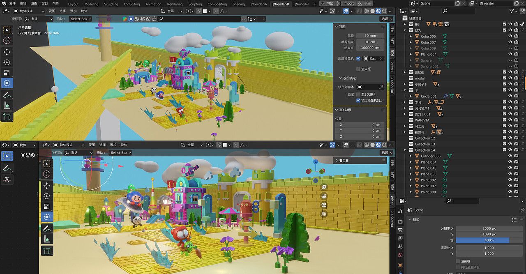This screenshot has width=526, height=274.
Task: Open the Fluent sidebar tab in top viewport
Action: (x=392, y=67)
